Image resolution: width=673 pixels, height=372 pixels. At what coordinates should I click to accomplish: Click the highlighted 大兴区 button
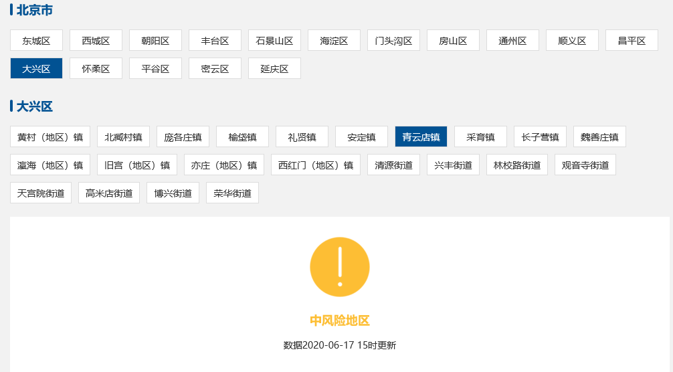(37, 68)
